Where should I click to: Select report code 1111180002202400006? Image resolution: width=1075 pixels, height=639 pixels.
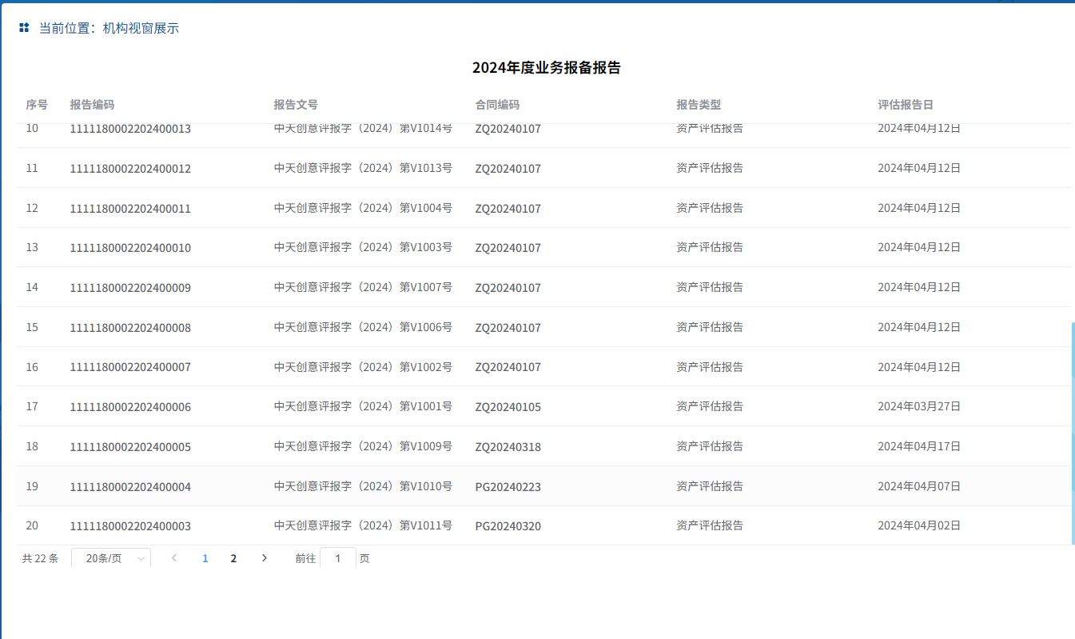[x=130, y=407]
